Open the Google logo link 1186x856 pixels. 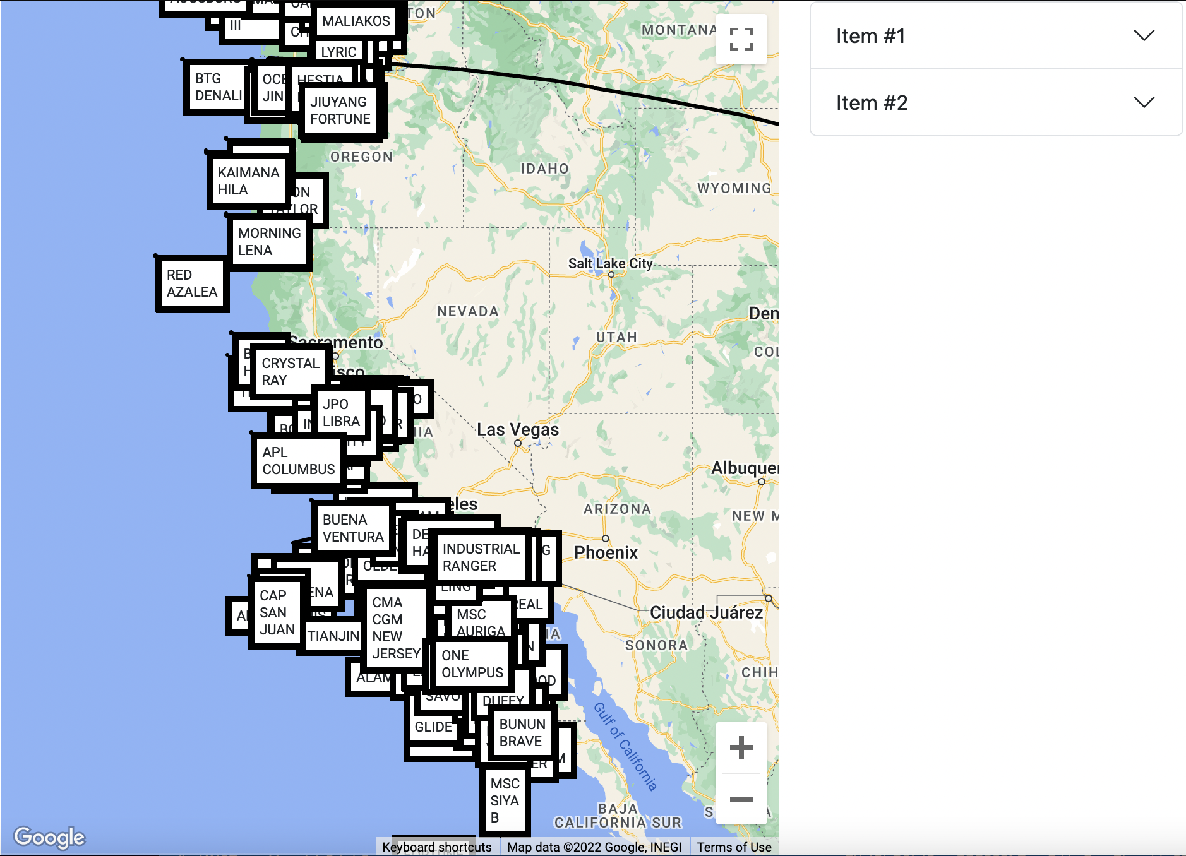coord(49,837)
